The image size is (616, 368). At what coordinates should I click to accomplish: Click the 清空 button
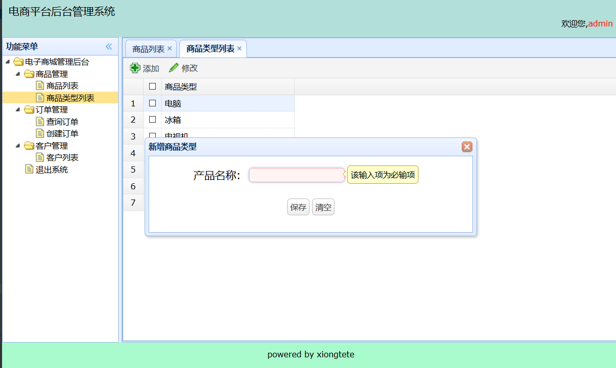[x=323, y=207]
